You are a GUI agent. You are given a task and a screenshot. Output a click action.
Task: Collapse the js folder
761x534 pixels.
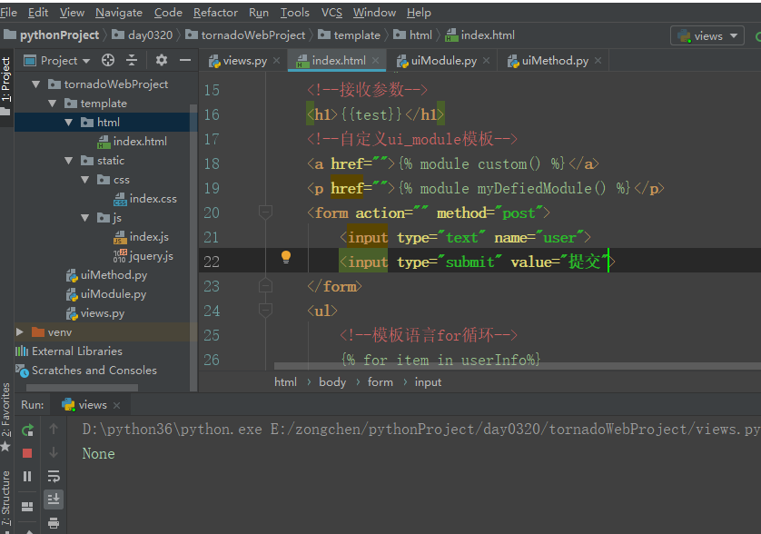point(85,218)
